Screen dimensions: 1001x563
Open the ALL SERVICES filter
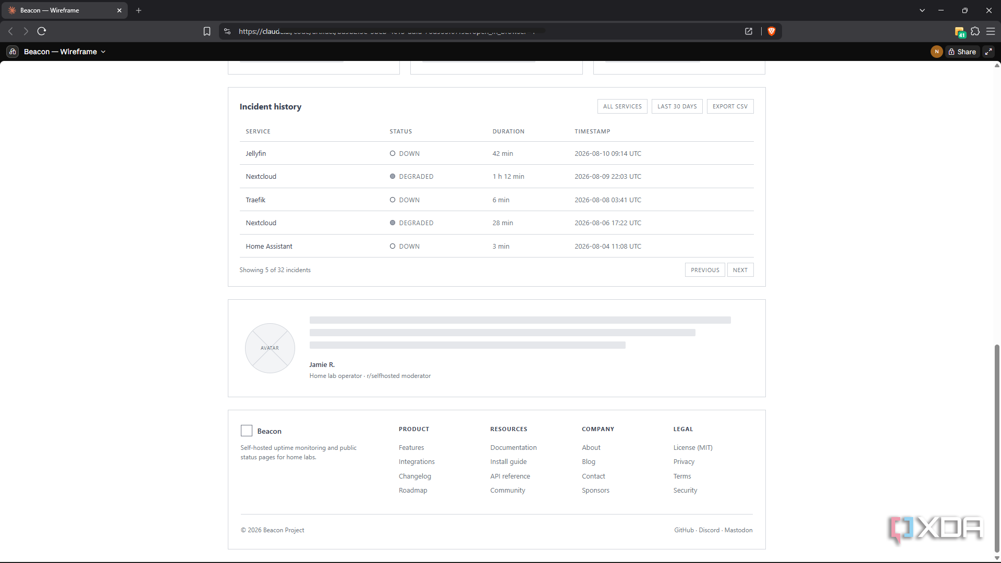coord(622,106)
